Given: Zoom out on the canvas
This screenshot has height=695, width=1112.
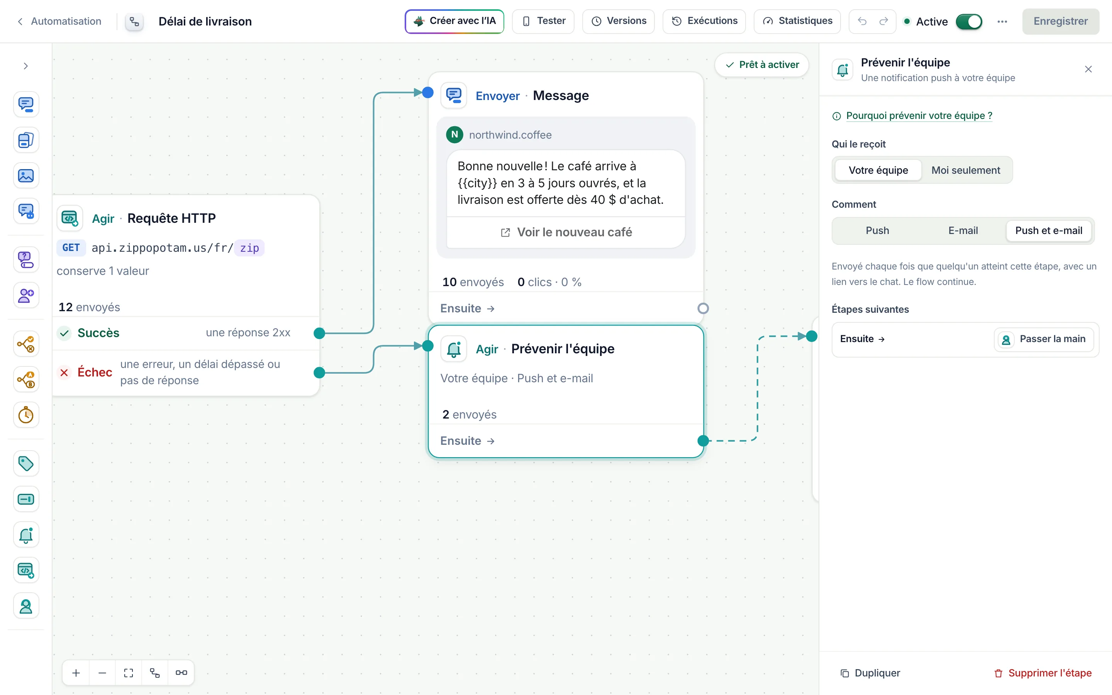Looking at the screenshot, I should pyautogui.click(x=102, y=673).
